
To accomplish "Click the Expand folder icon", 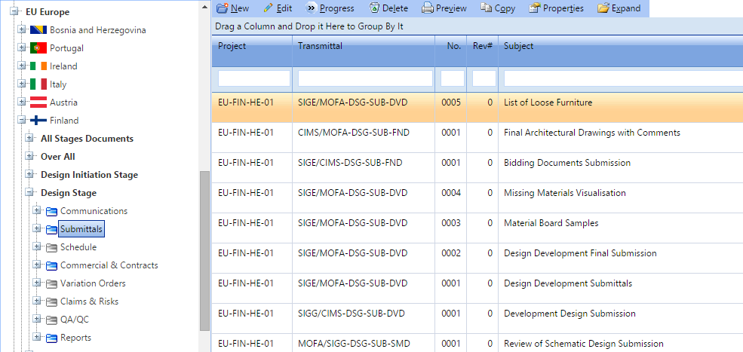I will [603, 8].
